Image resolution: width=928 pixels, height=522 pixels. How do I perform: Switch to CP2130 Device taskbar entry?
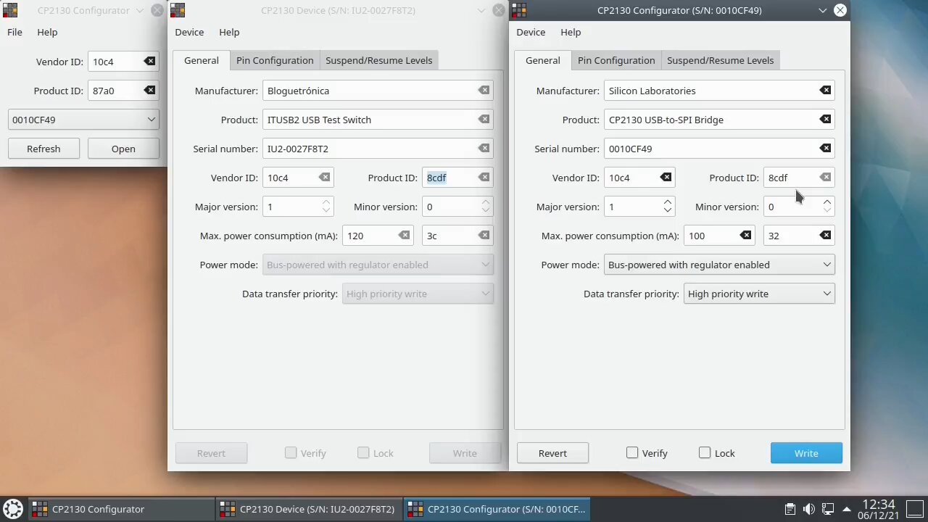coord(309,509)
